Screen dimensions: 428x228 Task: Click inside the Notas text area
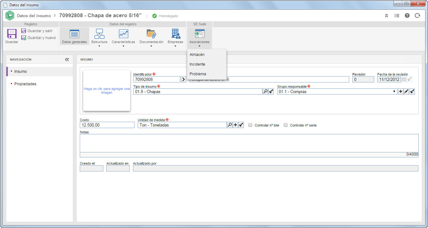pyautogui.click(x=249, y=143)
